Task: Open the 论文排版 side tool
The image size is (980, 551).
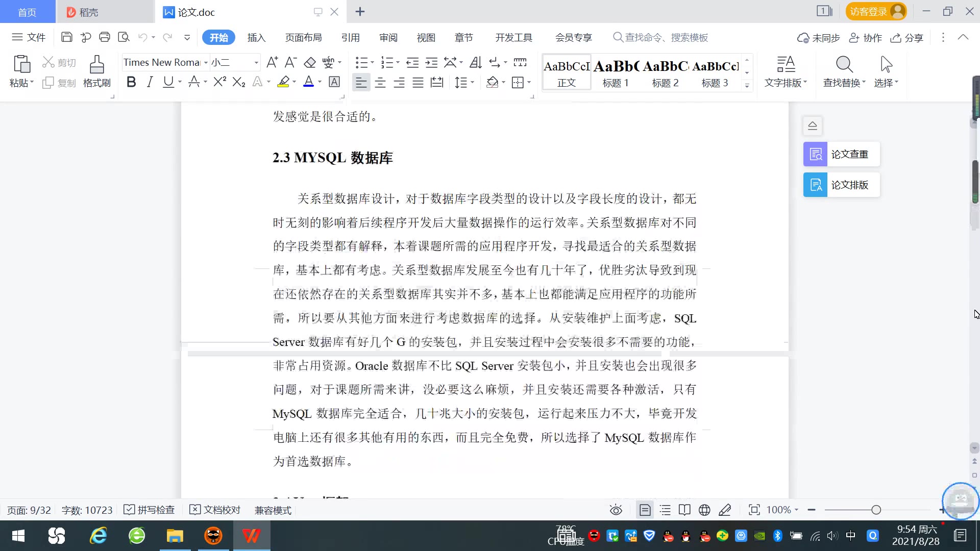Action: 842,185
